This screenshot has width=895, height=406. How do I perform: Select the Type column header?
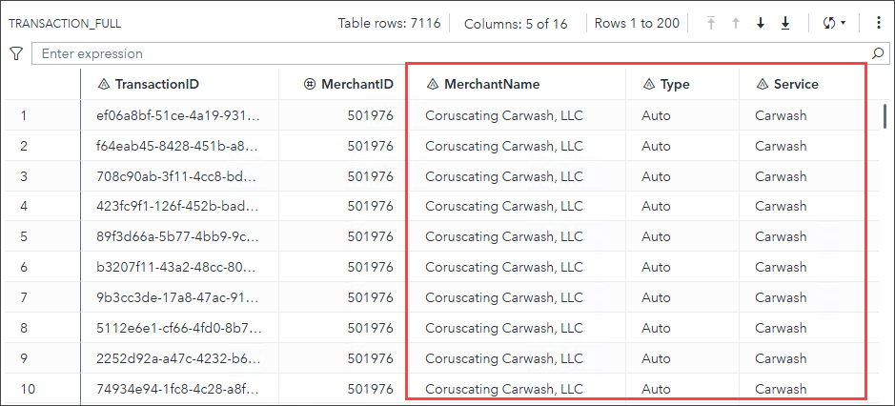(x=675, y=84)
